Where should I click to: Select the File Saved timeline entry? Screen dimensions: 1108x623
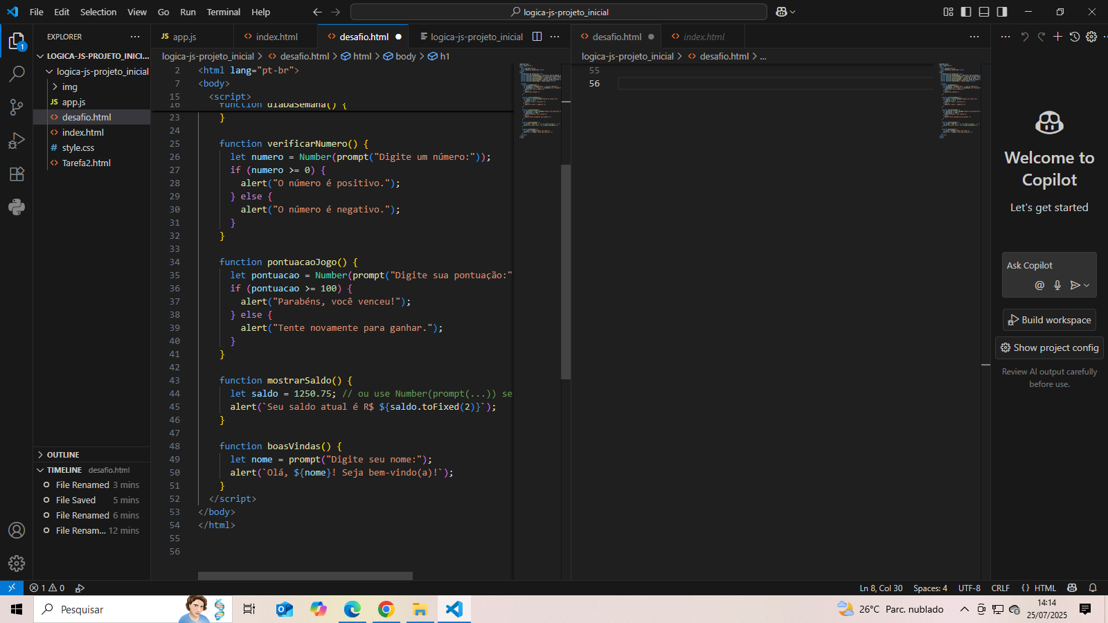(x=91, y=500)
